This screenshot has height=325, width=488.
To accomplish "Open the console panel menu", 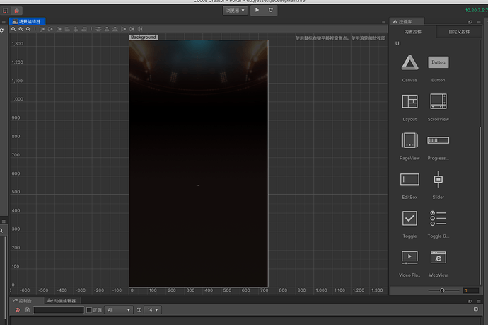I will pos(479,301).
